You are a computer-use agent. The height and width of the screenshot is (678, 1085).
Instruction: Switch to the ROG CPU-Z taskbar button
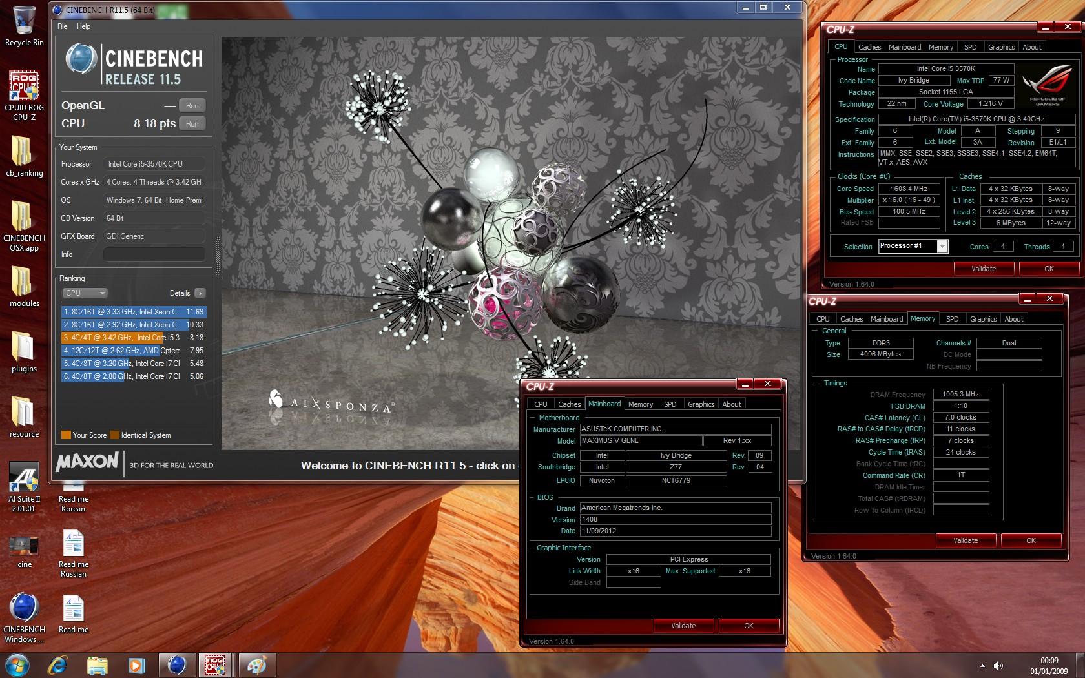tap(216, 665)
